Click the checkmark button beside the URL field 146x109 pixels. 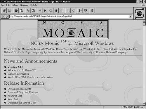(7, 17)
